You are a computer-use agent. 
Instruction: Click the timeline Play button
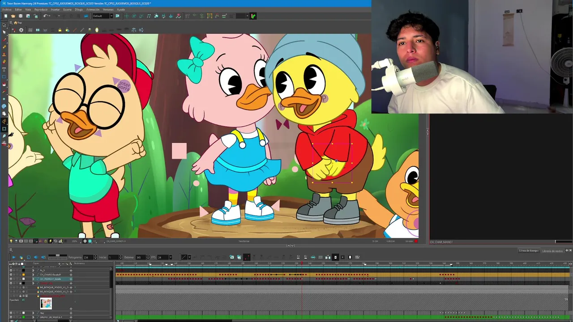(14, 257)
